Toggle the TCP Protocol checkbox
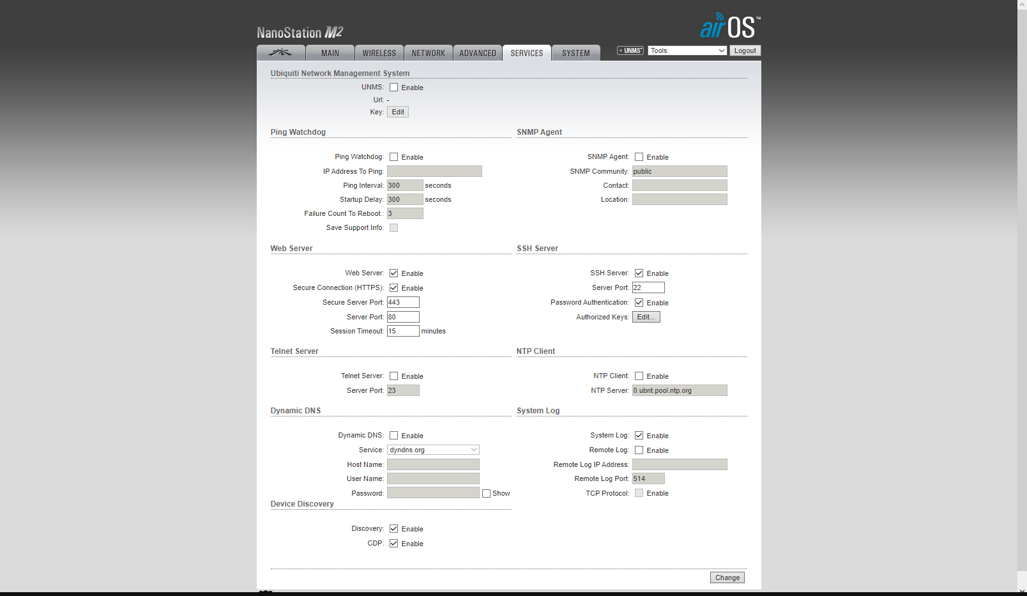The image size is (1027, 596). click(639, 493)
